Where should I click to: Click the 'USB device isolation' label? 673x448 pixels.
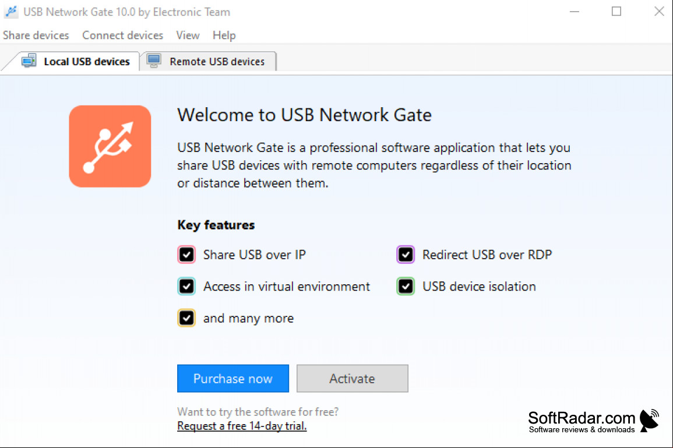[479, 286]
